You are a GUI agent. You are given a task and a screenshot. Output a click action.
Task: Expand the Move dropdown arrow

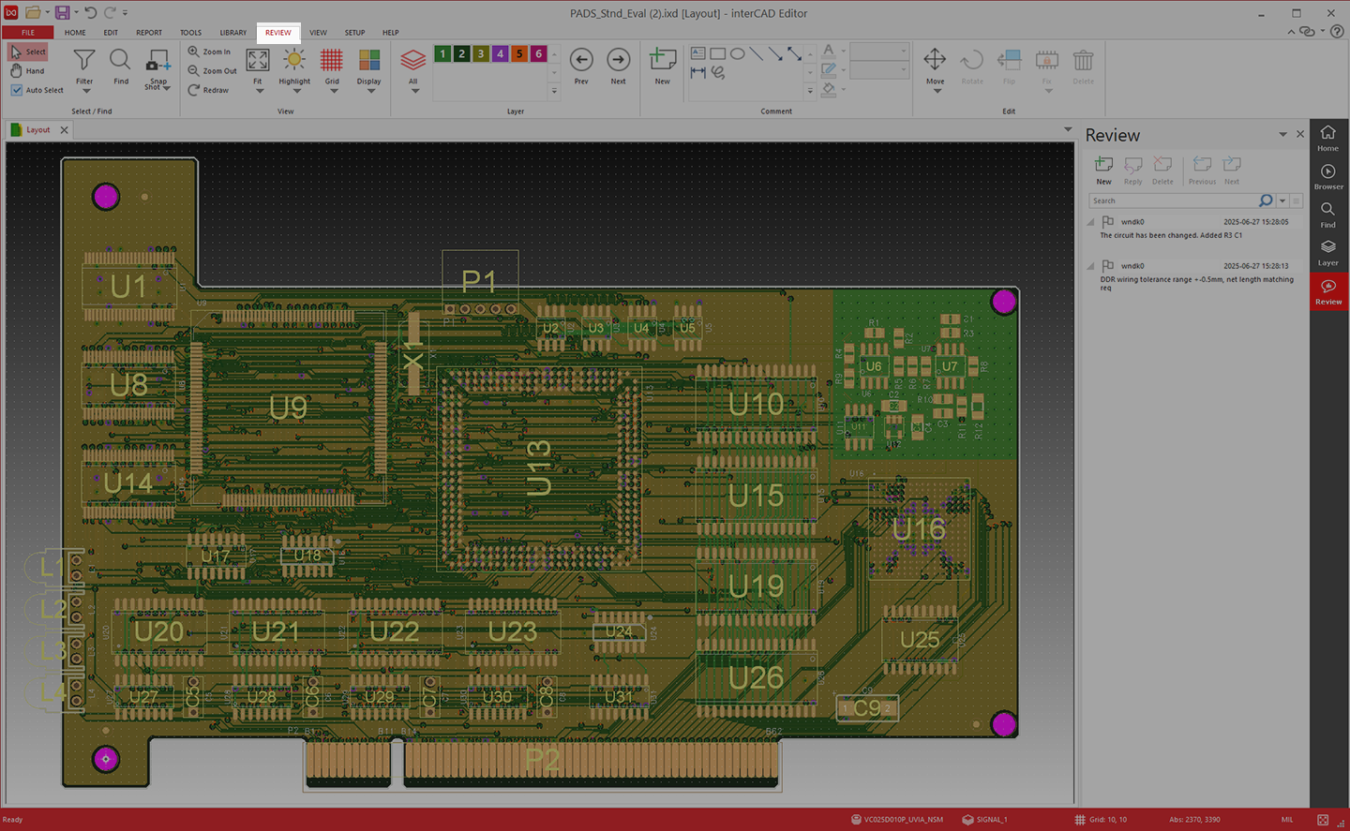point(937,91)
